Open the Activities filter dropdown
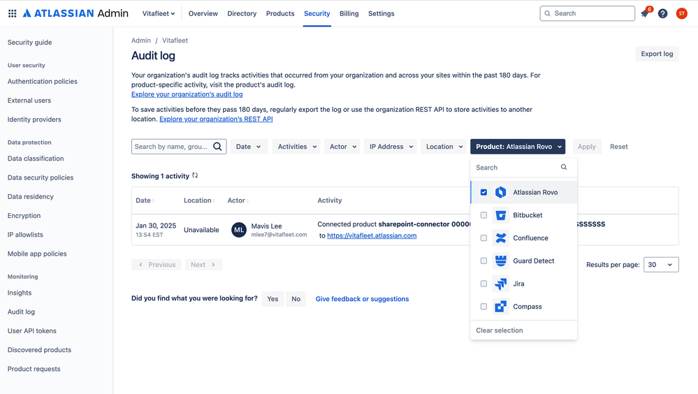 coord(298,147)
